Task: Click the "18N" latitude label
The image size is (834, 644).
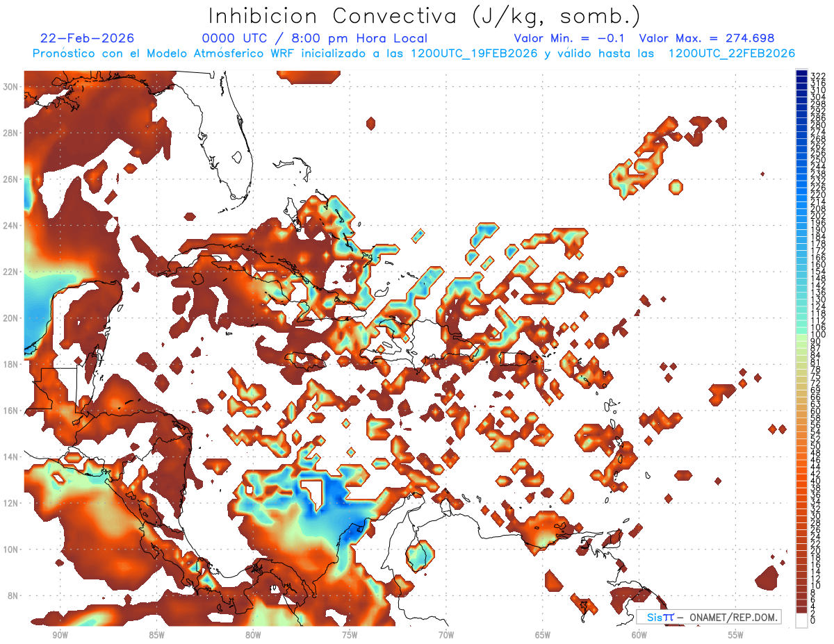Action: [12, 364]
